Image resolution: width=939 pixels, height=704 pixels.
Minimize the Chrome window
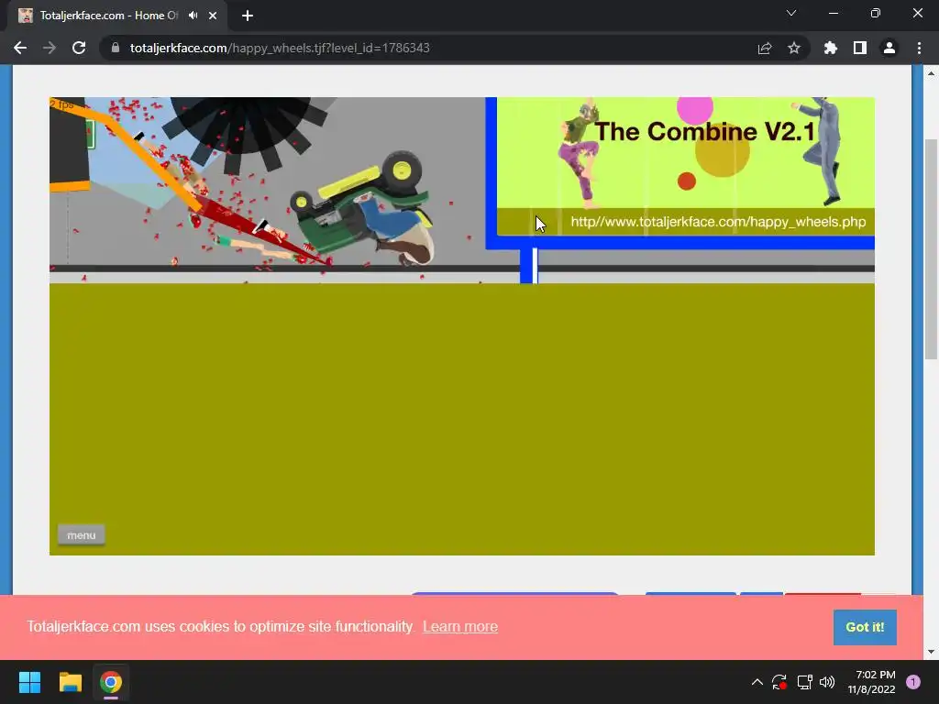833,13
